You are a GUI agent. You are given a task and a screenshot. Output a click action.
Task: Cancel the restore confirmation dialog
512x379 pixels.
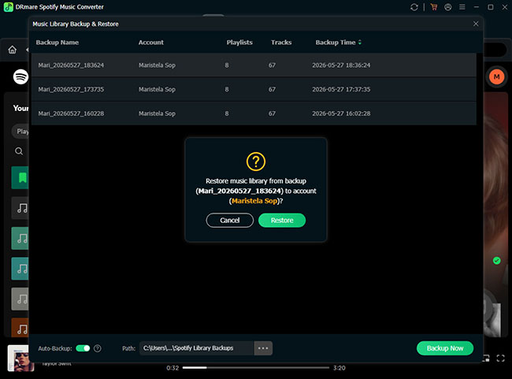point(229,220)
